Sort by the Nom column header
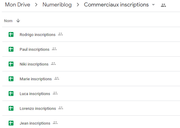180x128 pixels. pos(8,21)
